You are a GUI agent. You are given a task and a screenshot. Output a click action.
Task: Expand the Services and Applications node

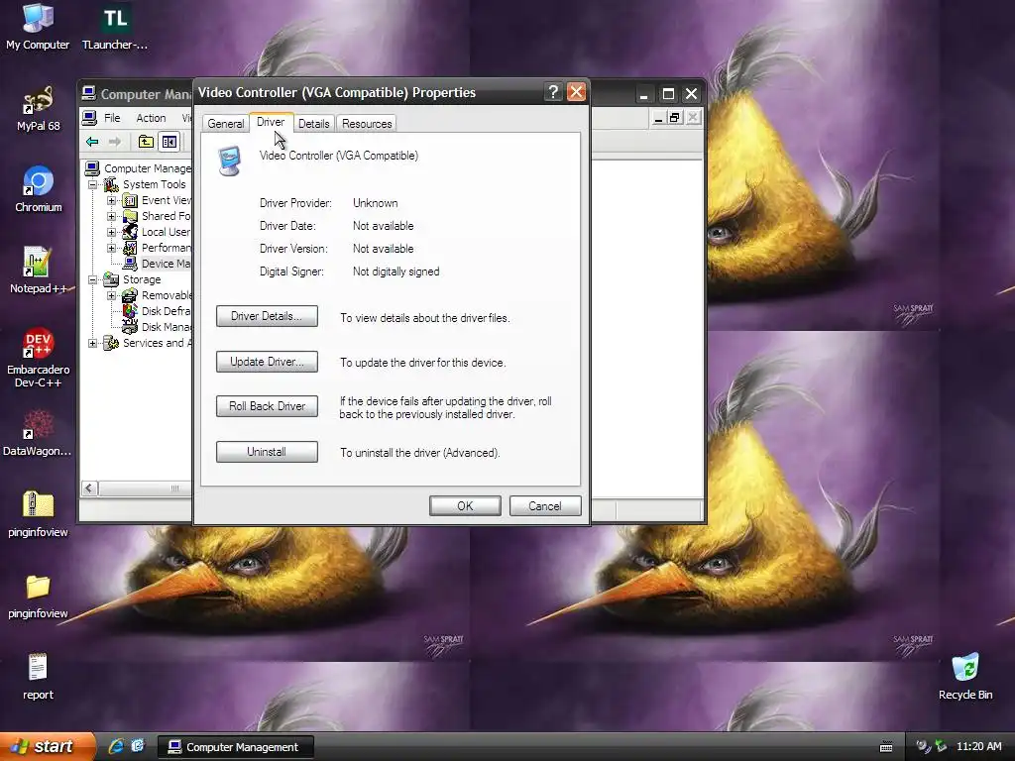pos(93,343)
